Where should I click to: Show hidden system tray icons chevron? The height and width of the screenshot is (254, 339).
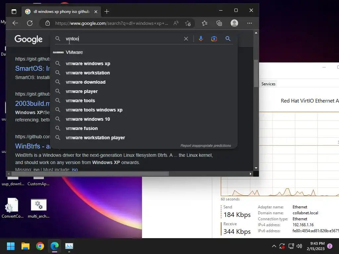click(x=274, y=246)
